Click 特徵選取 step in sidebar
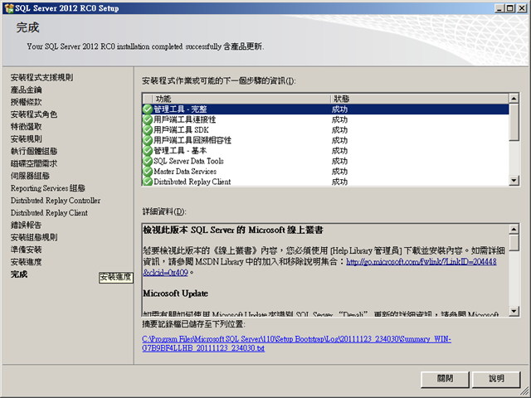Viewport: 531px width, 398px height. coord(26,127)
